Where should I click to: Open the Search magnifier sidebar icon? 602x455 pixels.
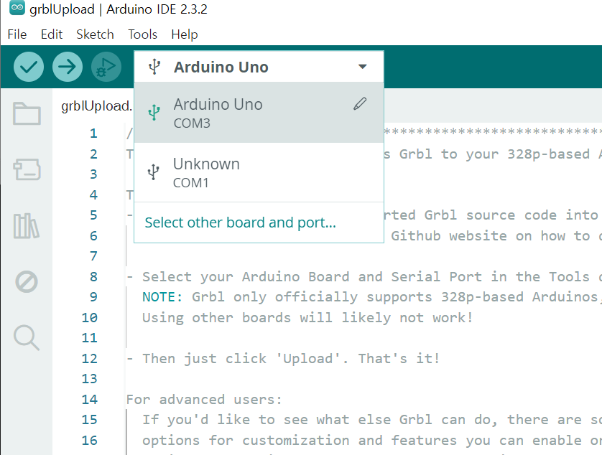point(27,337)
